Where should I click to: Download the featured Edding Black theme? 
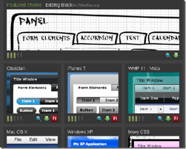(176, 55)
